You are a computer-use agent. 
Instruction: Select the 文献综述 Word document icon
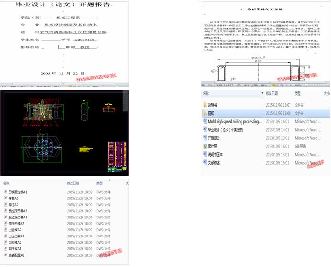[205, 163]
